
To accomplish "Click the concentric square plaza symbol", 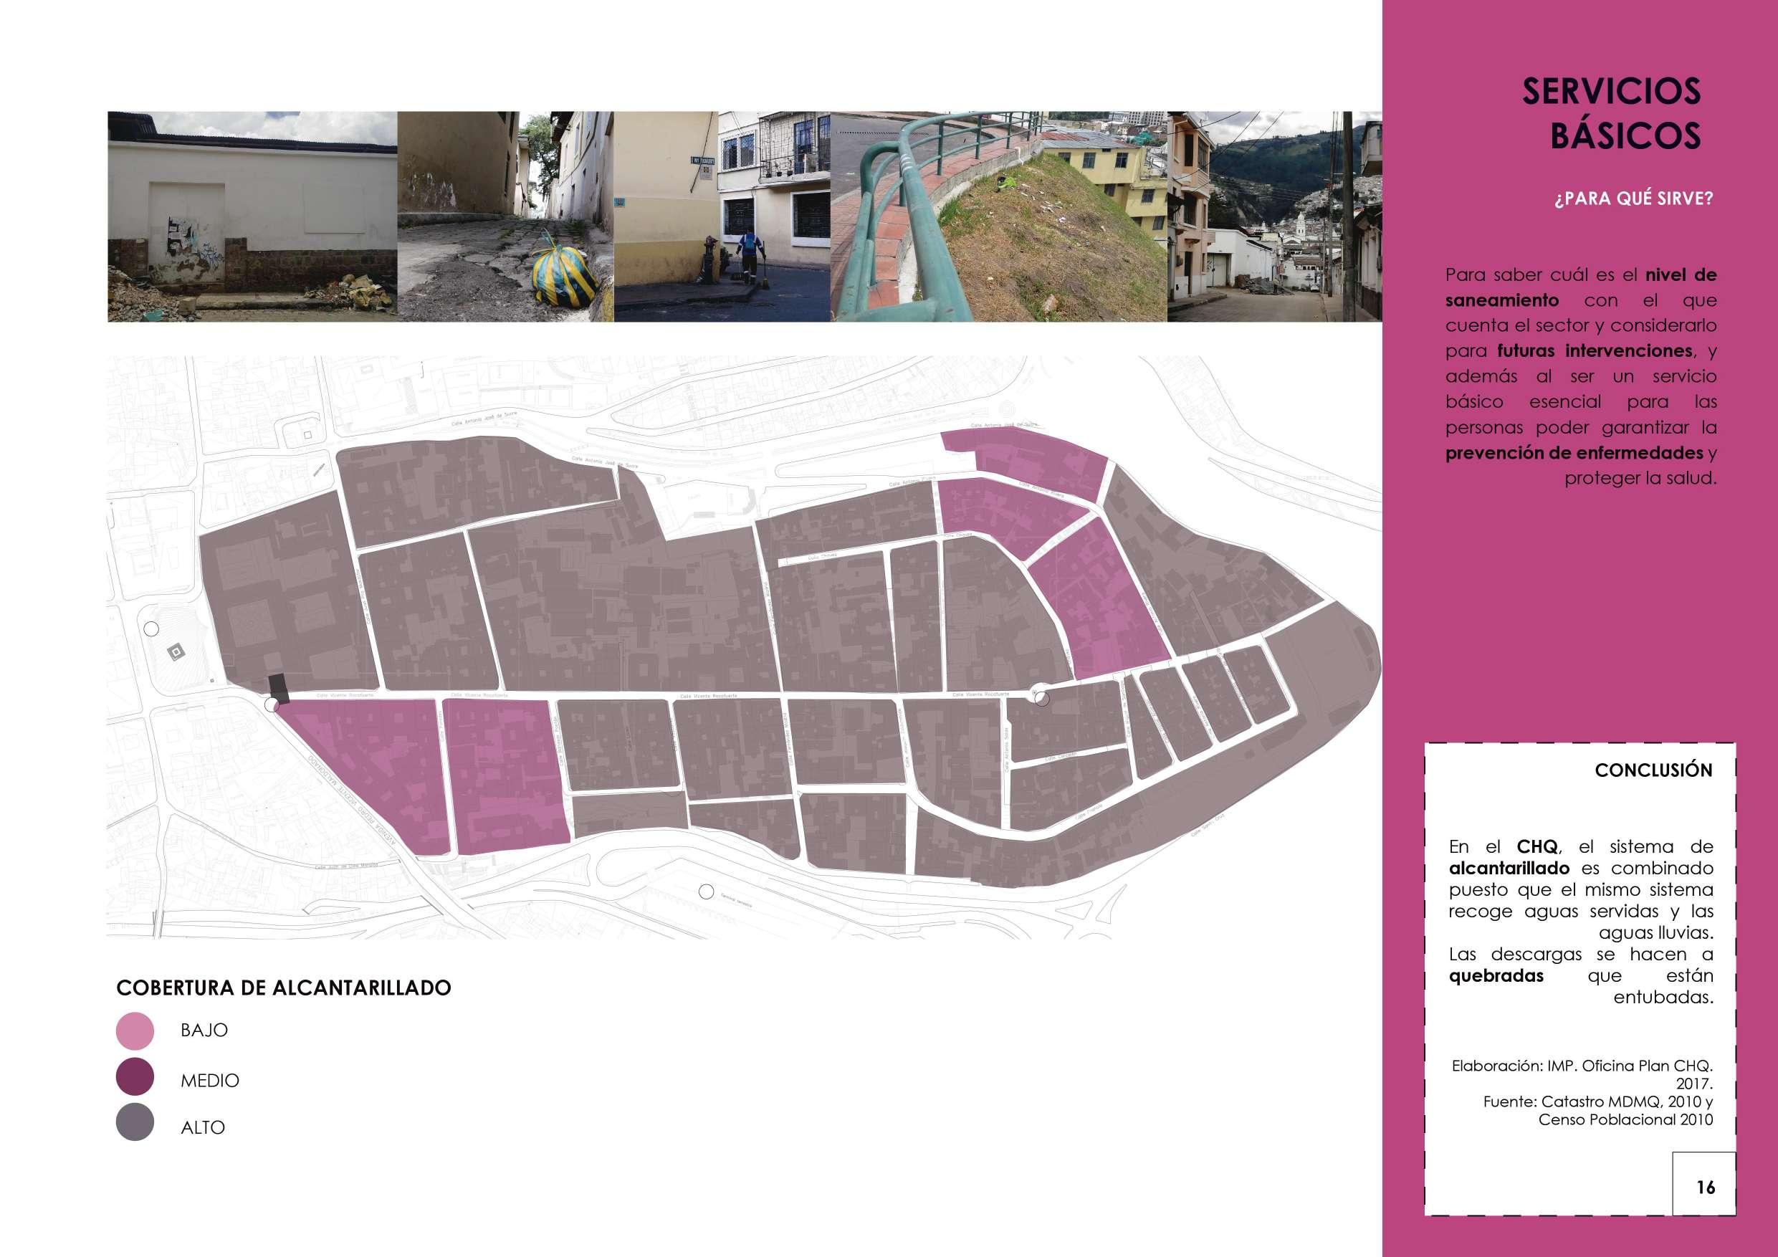I will coord(175,654).
